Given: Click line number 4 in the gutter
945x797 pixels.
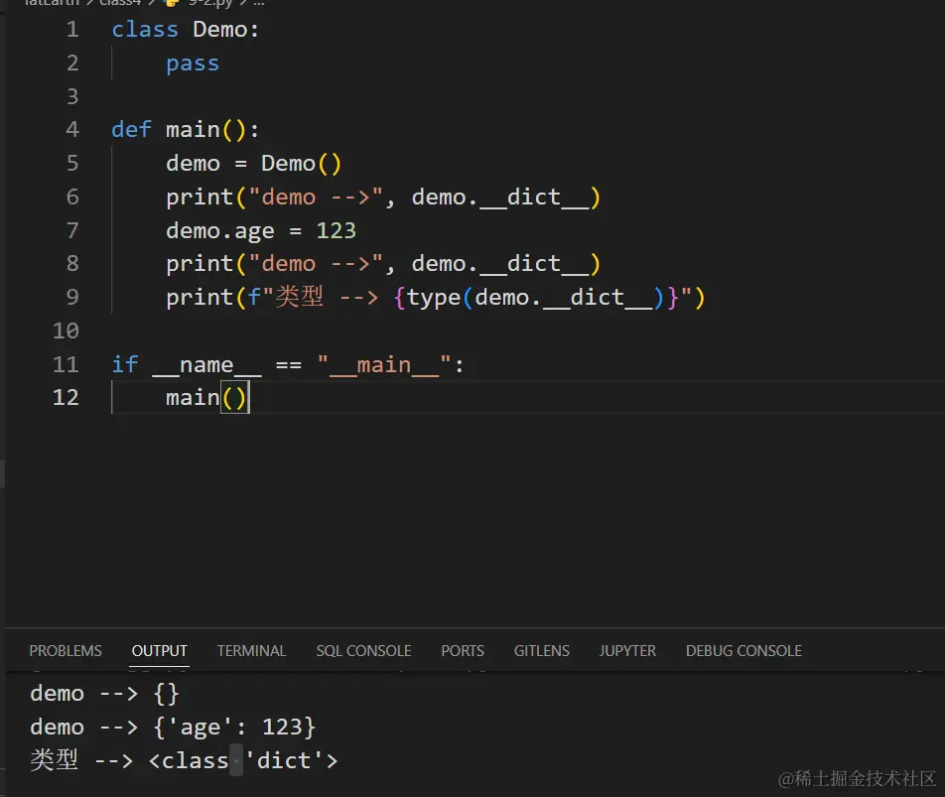Looking at the screenshot, I should [72, 129].
